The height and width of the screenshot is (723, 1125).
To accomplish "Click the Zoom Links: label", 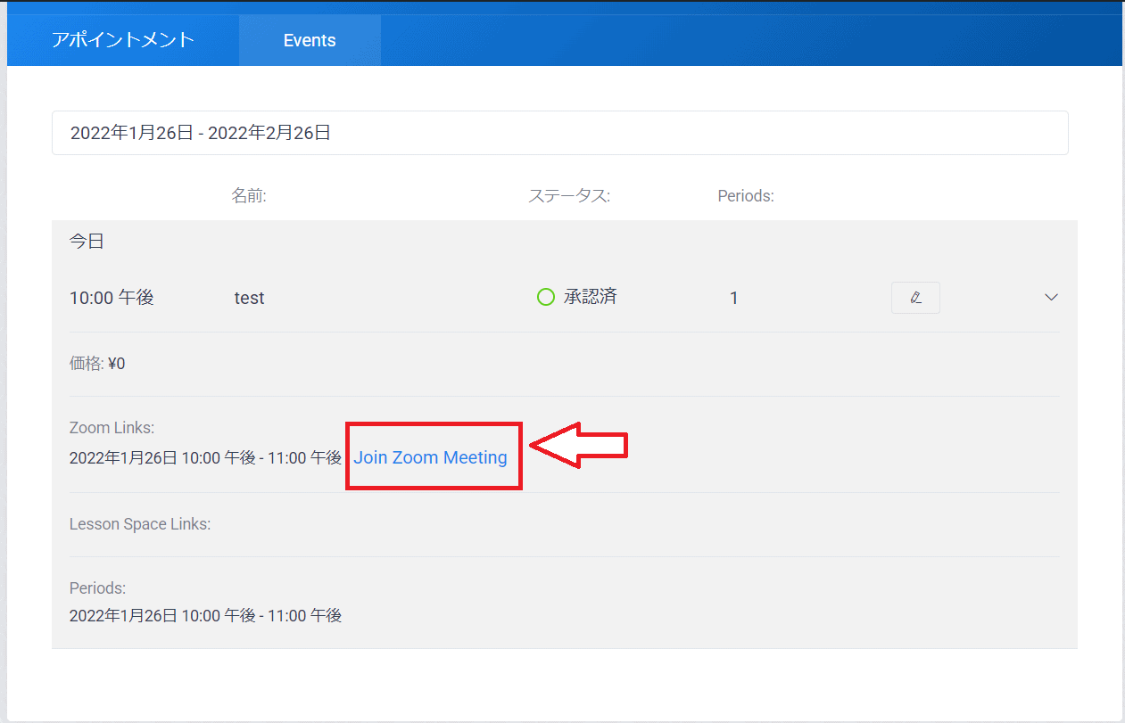I will (112, 428).
